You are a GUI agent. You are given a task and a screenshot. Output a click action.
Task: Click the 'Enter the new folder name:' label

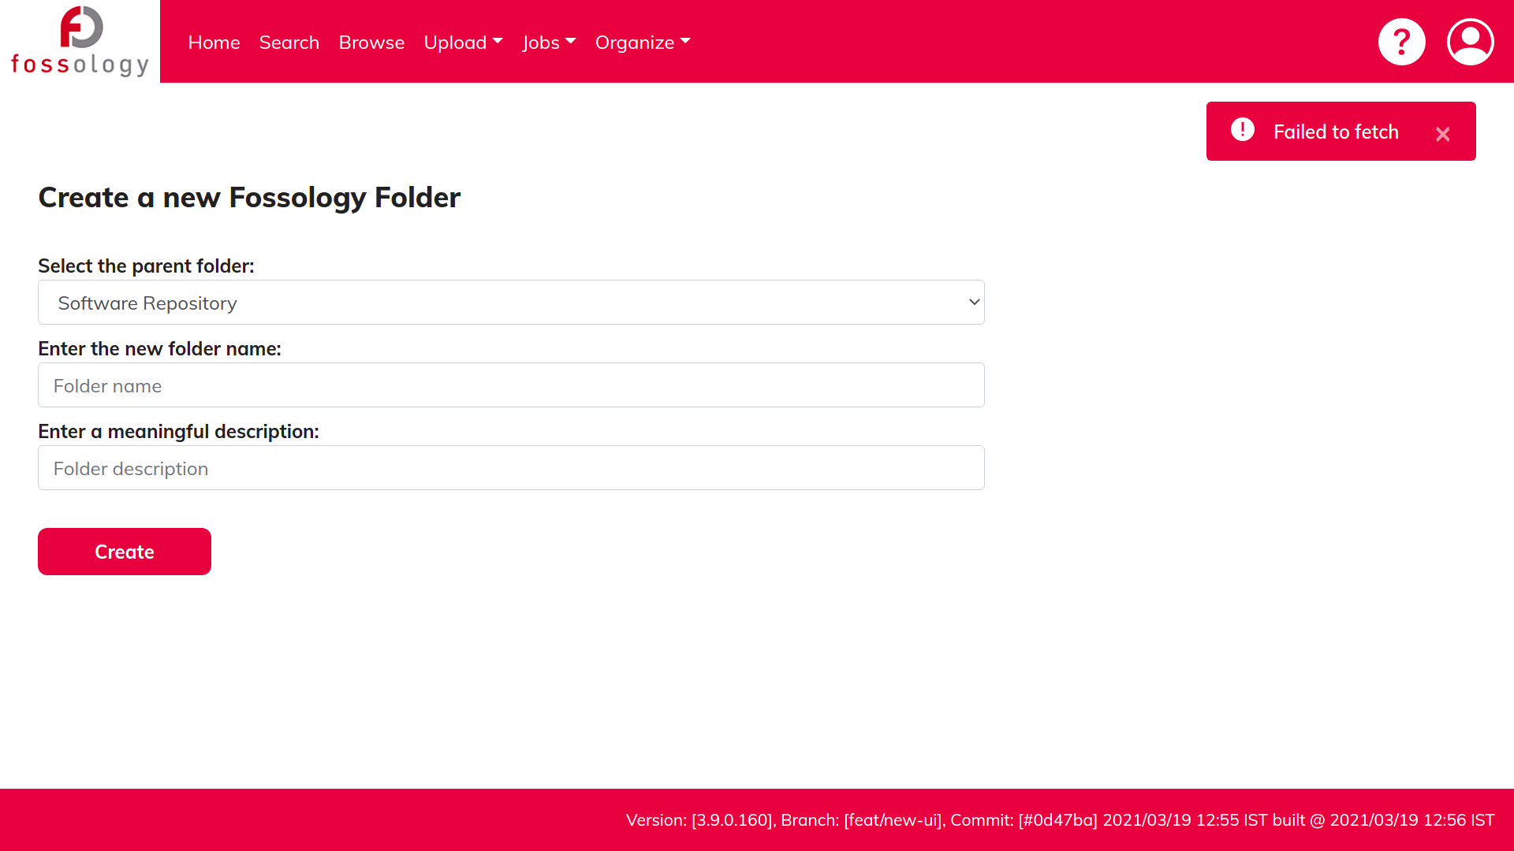pos(159,349)
